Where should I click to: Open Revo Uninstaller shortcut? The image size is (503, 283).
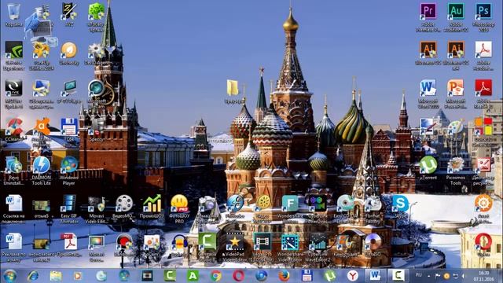point(13,170)
